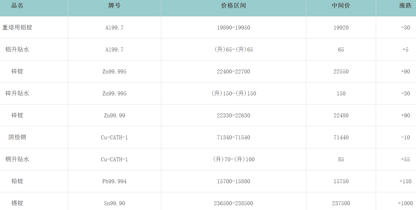Select the middle price 237500 cell

[x=341, y=203]
